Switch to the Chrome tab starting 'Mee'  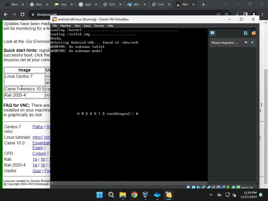pyautogui.click(x=14, y=4)
